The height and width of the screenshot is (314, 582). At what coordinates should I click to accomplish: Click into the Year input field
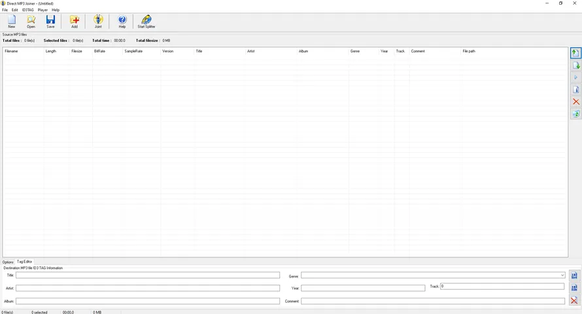(363, 288)
